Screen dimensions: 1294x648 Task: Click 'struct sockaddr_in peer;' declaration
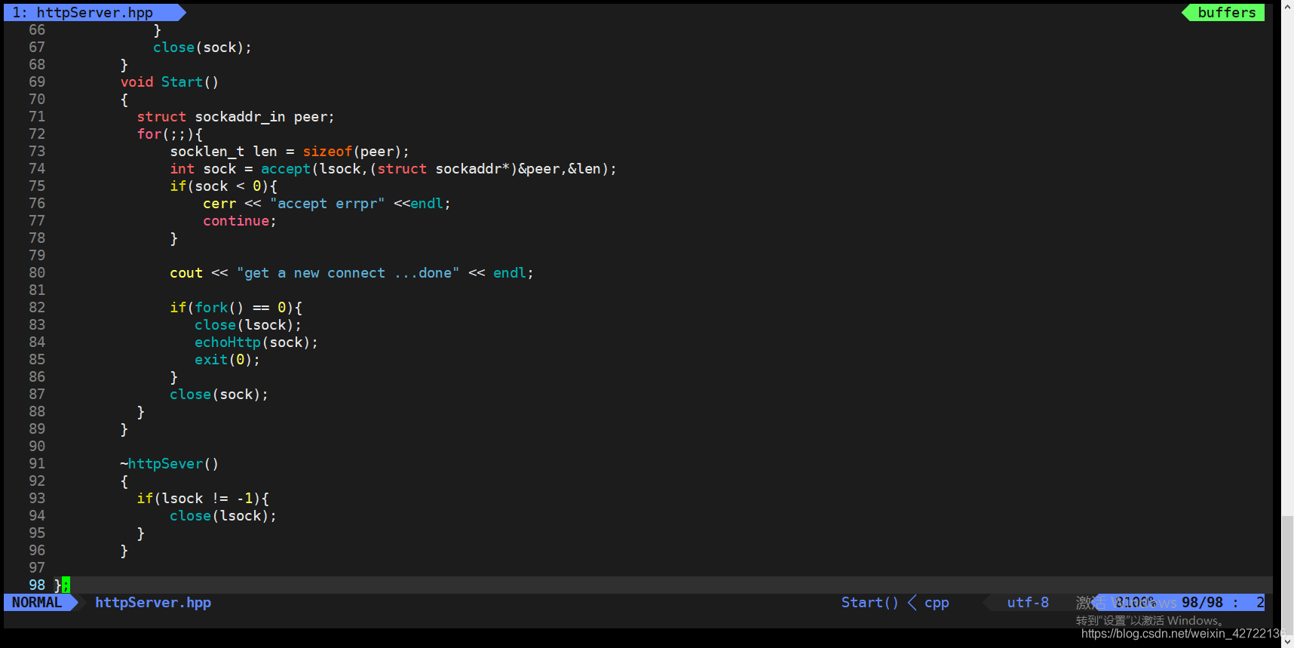235,116
